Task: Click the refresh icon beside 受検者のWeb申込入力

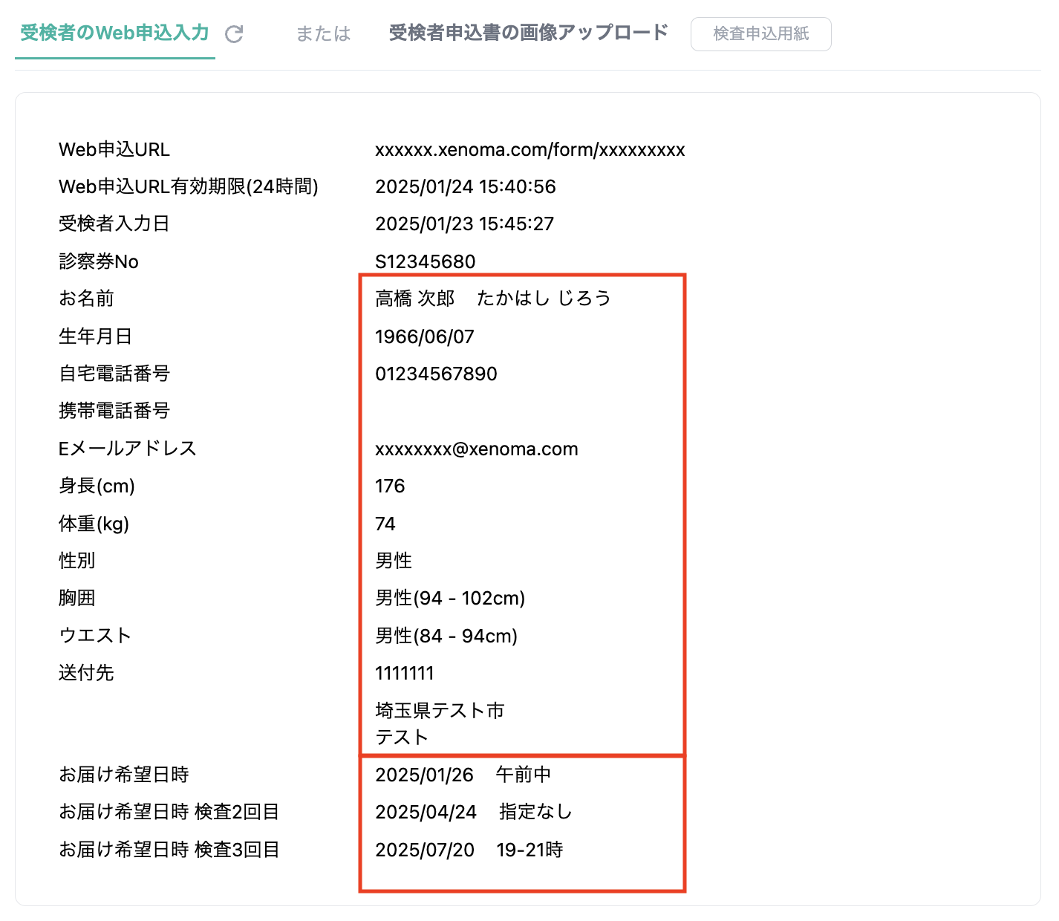Action: coord(234,34)
